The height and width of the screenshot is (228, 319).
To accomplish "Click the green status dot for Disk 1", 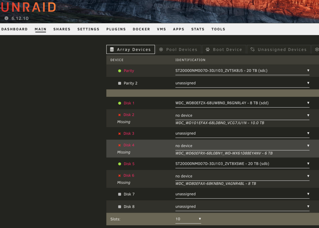I will pyautogui.click(x=120, y=103).
